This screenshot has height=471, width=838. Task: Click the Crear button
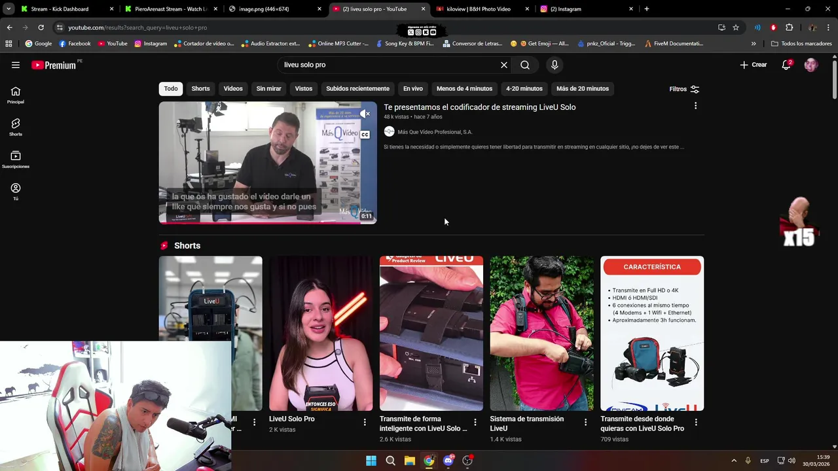[x=754, y=65]
